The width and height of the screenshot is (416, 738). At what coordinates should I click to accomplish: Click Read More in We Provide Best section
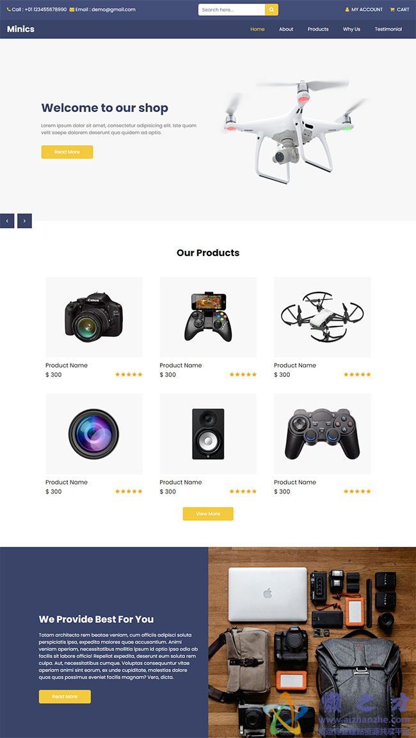tap(65, 696)
